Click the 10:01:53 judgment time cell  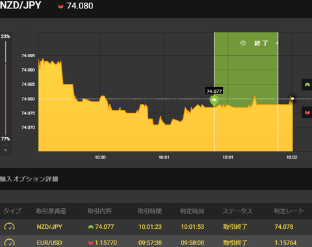point(192,227)
